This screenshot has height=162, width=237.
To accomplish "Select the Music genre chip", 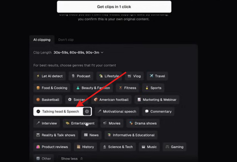I will [149, 147].
